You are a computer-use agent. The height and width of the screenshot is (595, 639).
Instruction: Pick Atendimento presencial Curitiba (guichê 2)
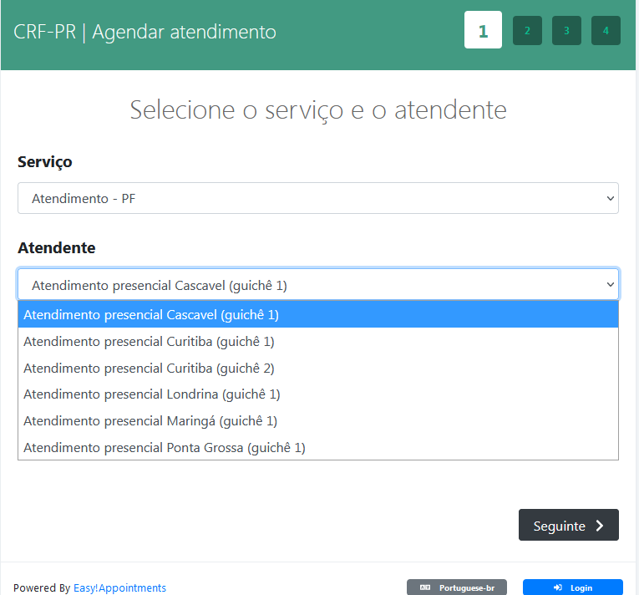tap(149, 368)
